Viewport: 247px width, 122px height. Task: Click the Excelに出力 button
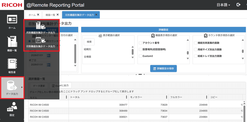pos(60,85)
